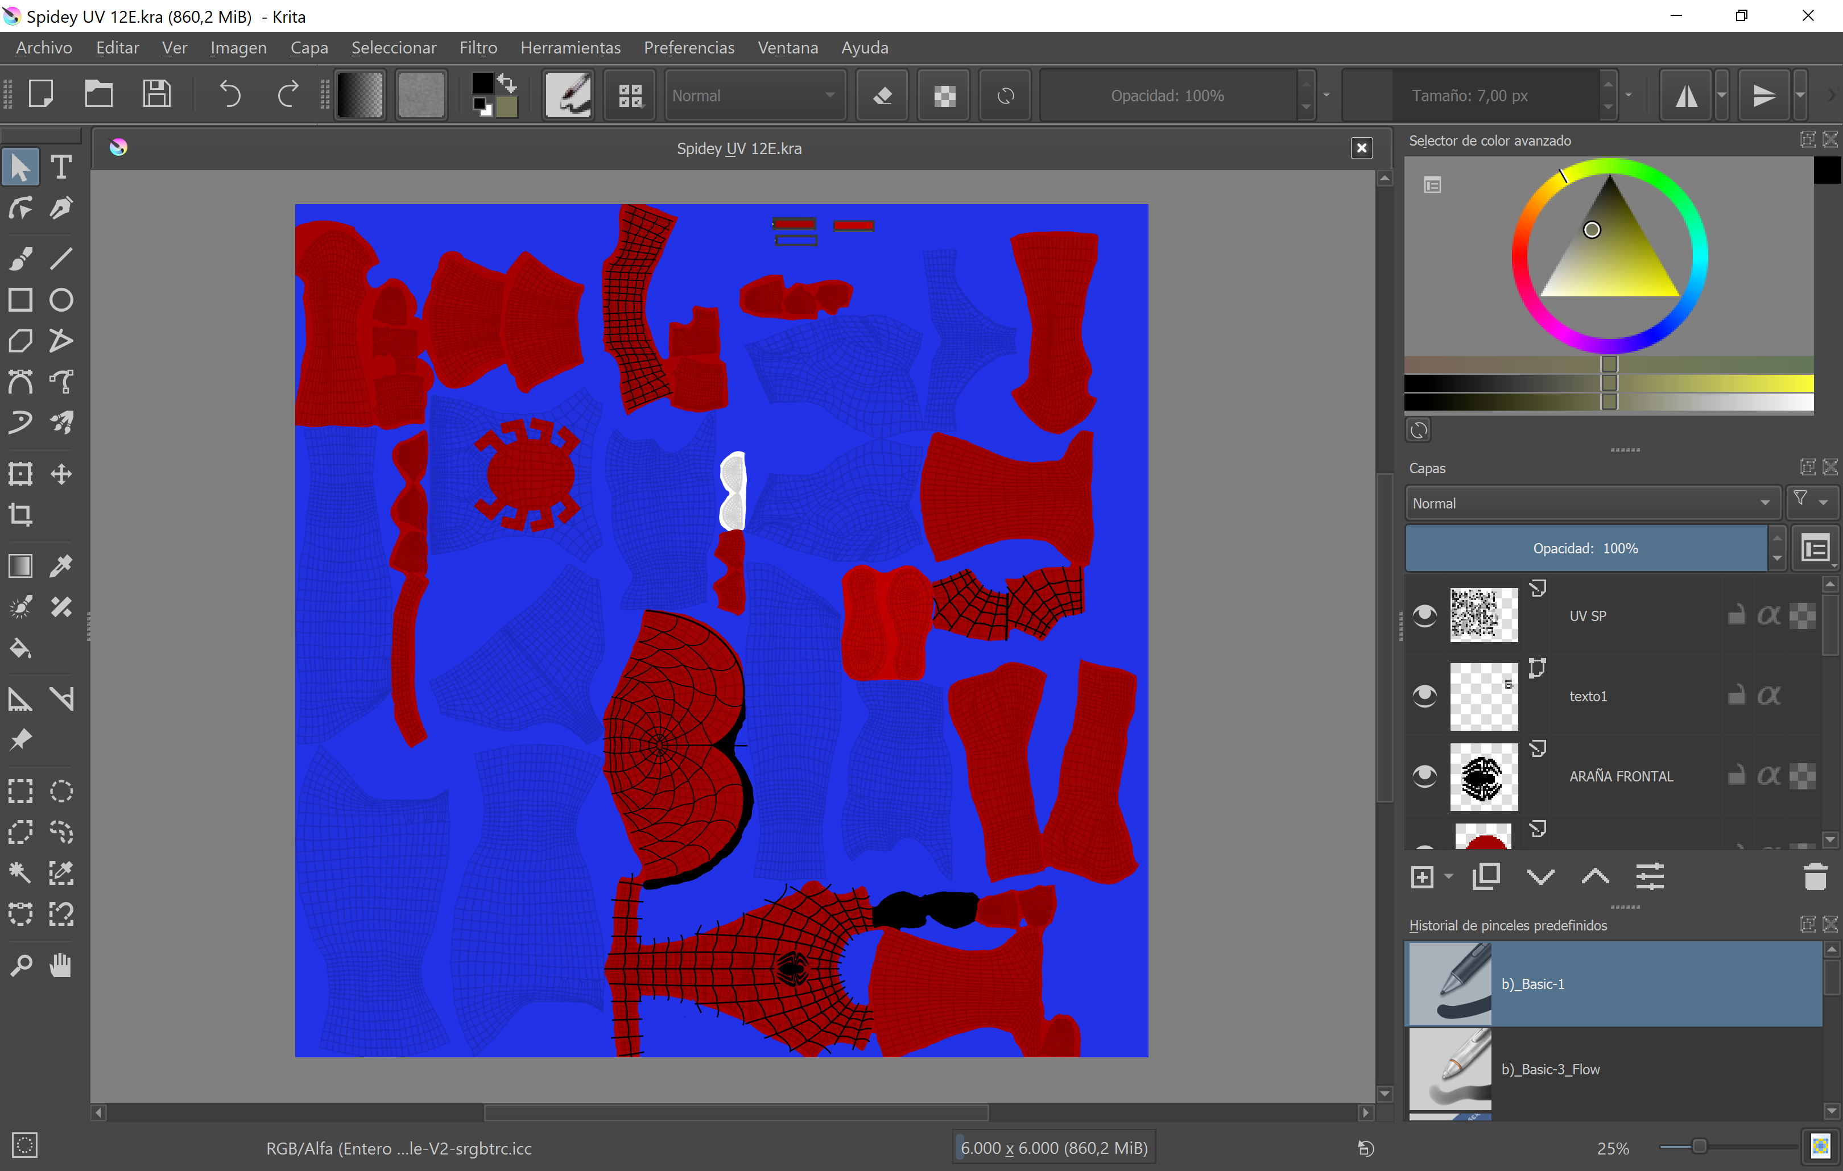The image size is (1843, 1171).
Task: Hide the UV SP layer
Action: pyautogui.click(x=1424, y=615)
